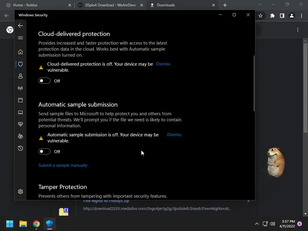Click Chrome back navigation arrow
308x231 pixels.
point(7,16)
